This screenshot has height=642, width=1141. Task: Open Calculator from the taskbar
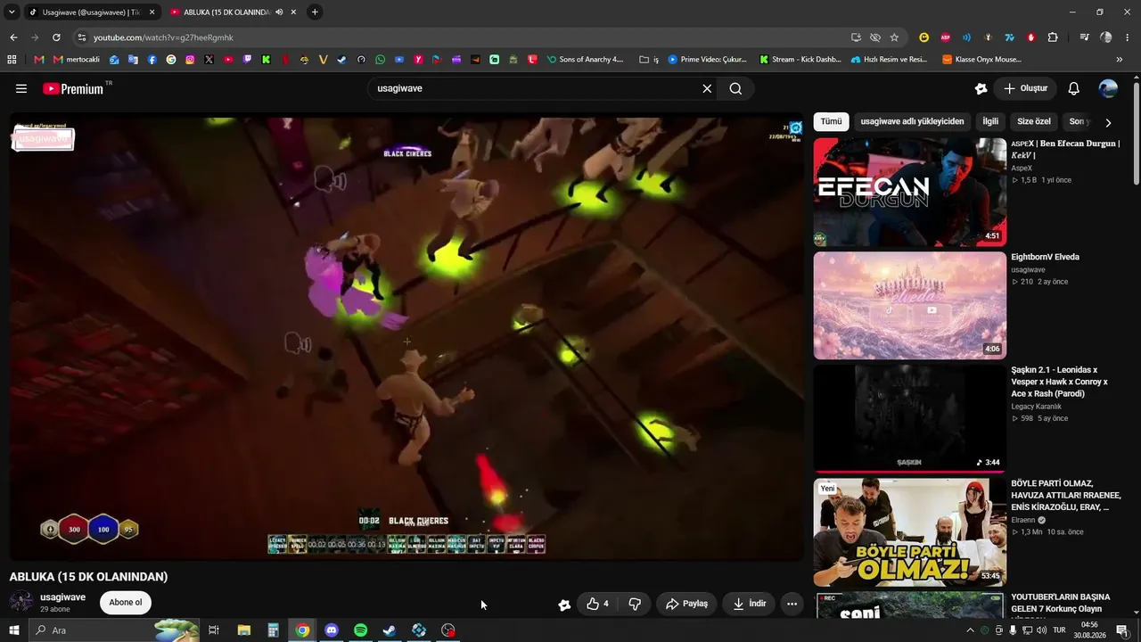(274, 630)
